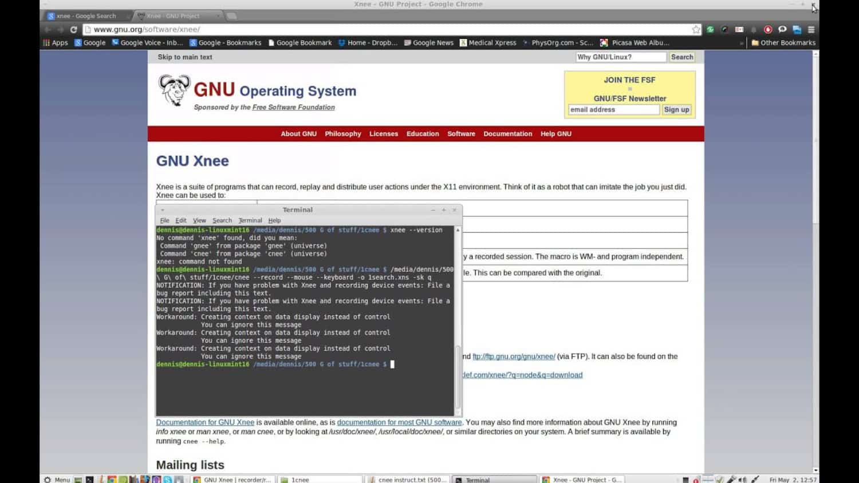The width and height of the screenshot is (859, 483).
Task: Open the Google Voice - Inbox bookmark
Action: pyautogui.click(x=147, y=42)
